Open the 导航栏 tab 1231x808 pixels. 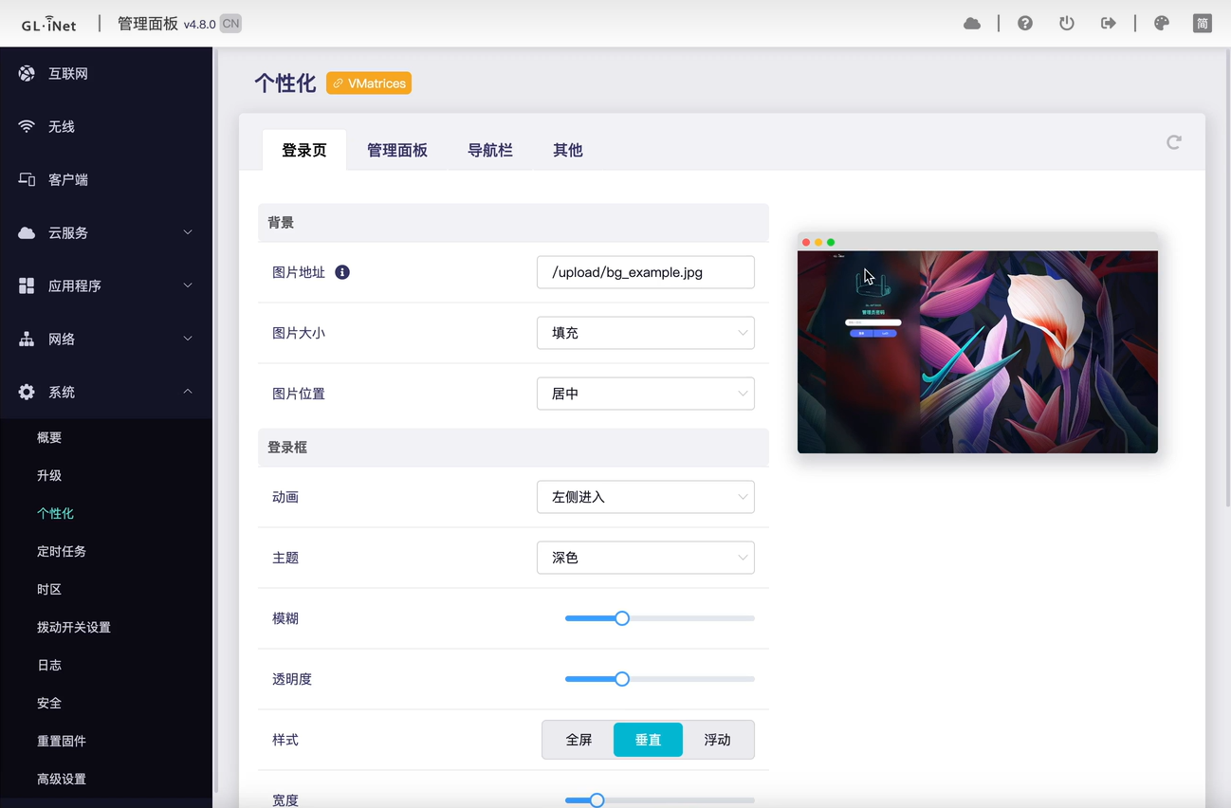490,149
